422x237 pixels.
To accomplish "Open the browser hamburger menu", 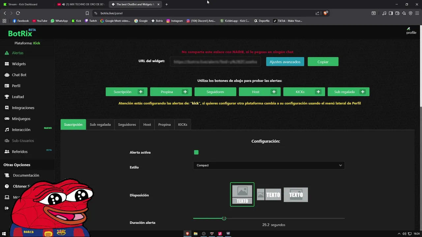I will coord(417,13).
